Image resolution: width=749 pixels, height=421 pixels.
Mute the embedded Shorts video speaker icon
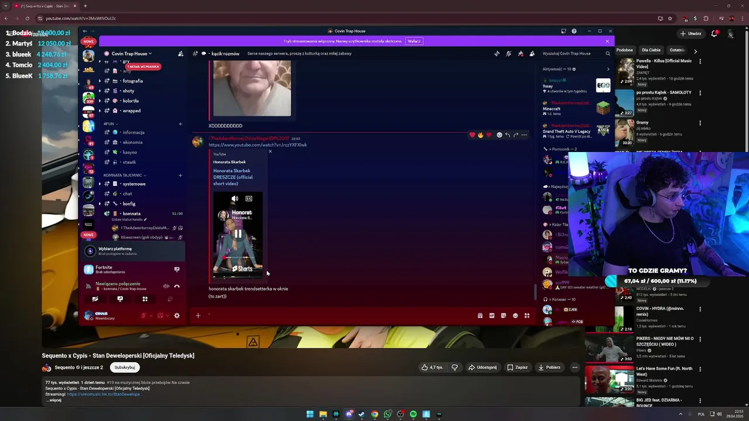pyautogui.click(x=235, y=199)
